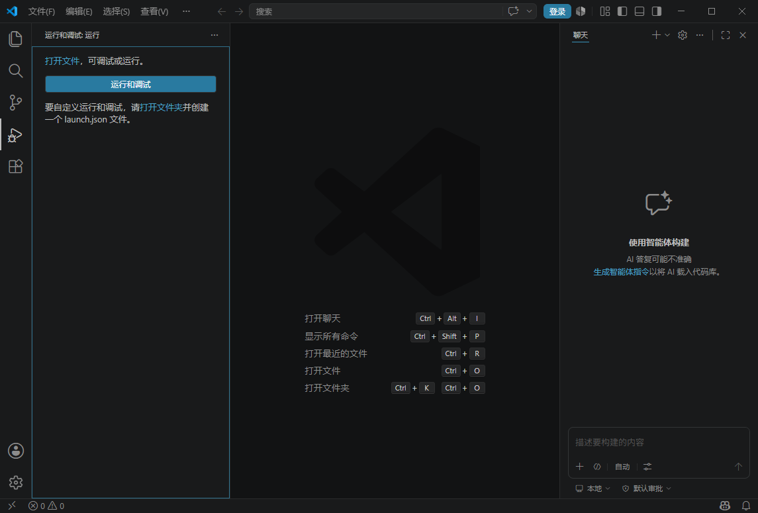This screenshot has height=513, width=758.
Task: Open the 默认审批 approval dropdown
Action: point(646,489)
